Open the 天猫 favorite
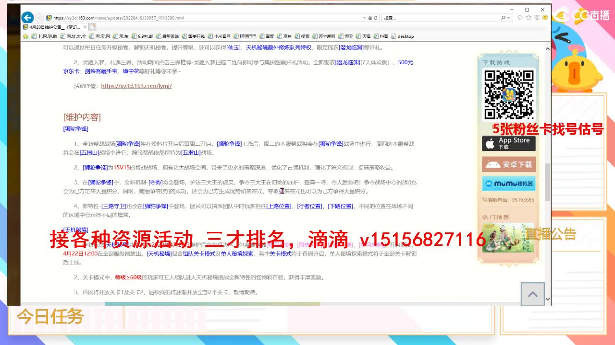This screenshot has width=615, height=345. pos(363,36)
